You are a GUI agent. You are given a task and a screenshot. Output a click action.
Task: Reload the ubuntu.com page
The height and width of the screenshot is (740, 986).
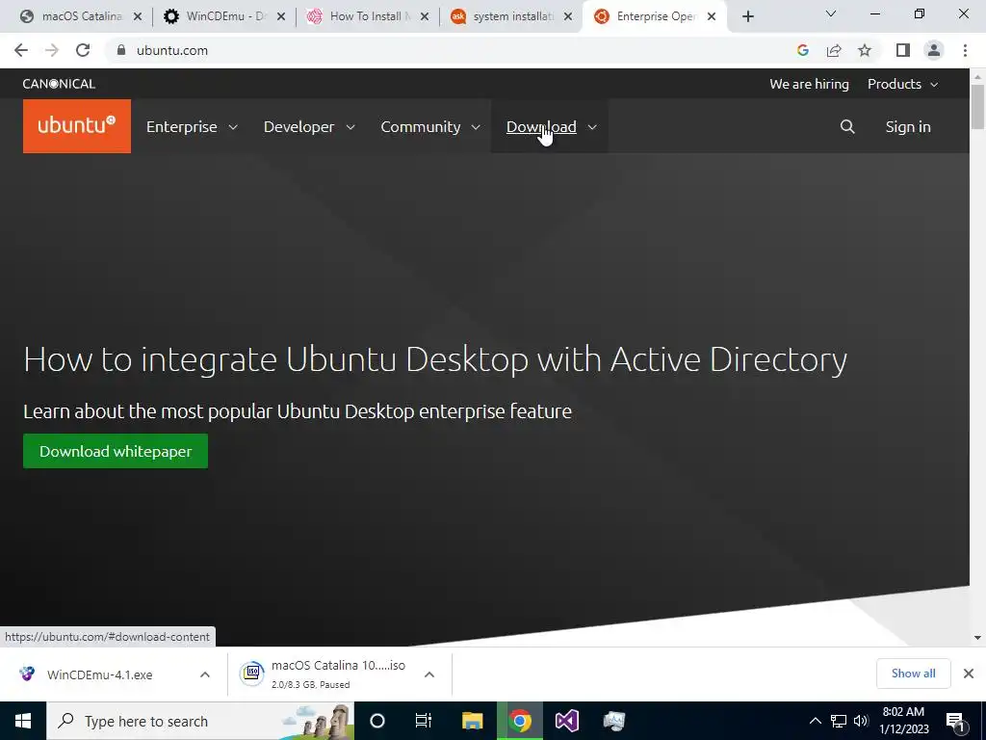(83, 50)
